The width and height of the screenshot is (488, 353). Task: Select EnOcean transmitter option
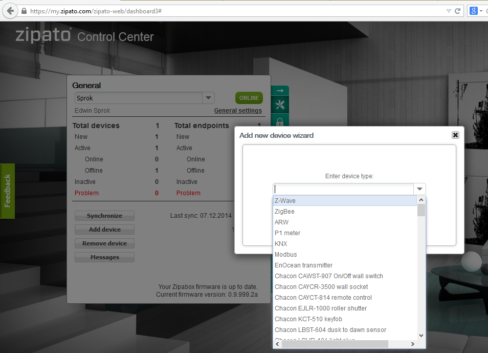(345, 265)
